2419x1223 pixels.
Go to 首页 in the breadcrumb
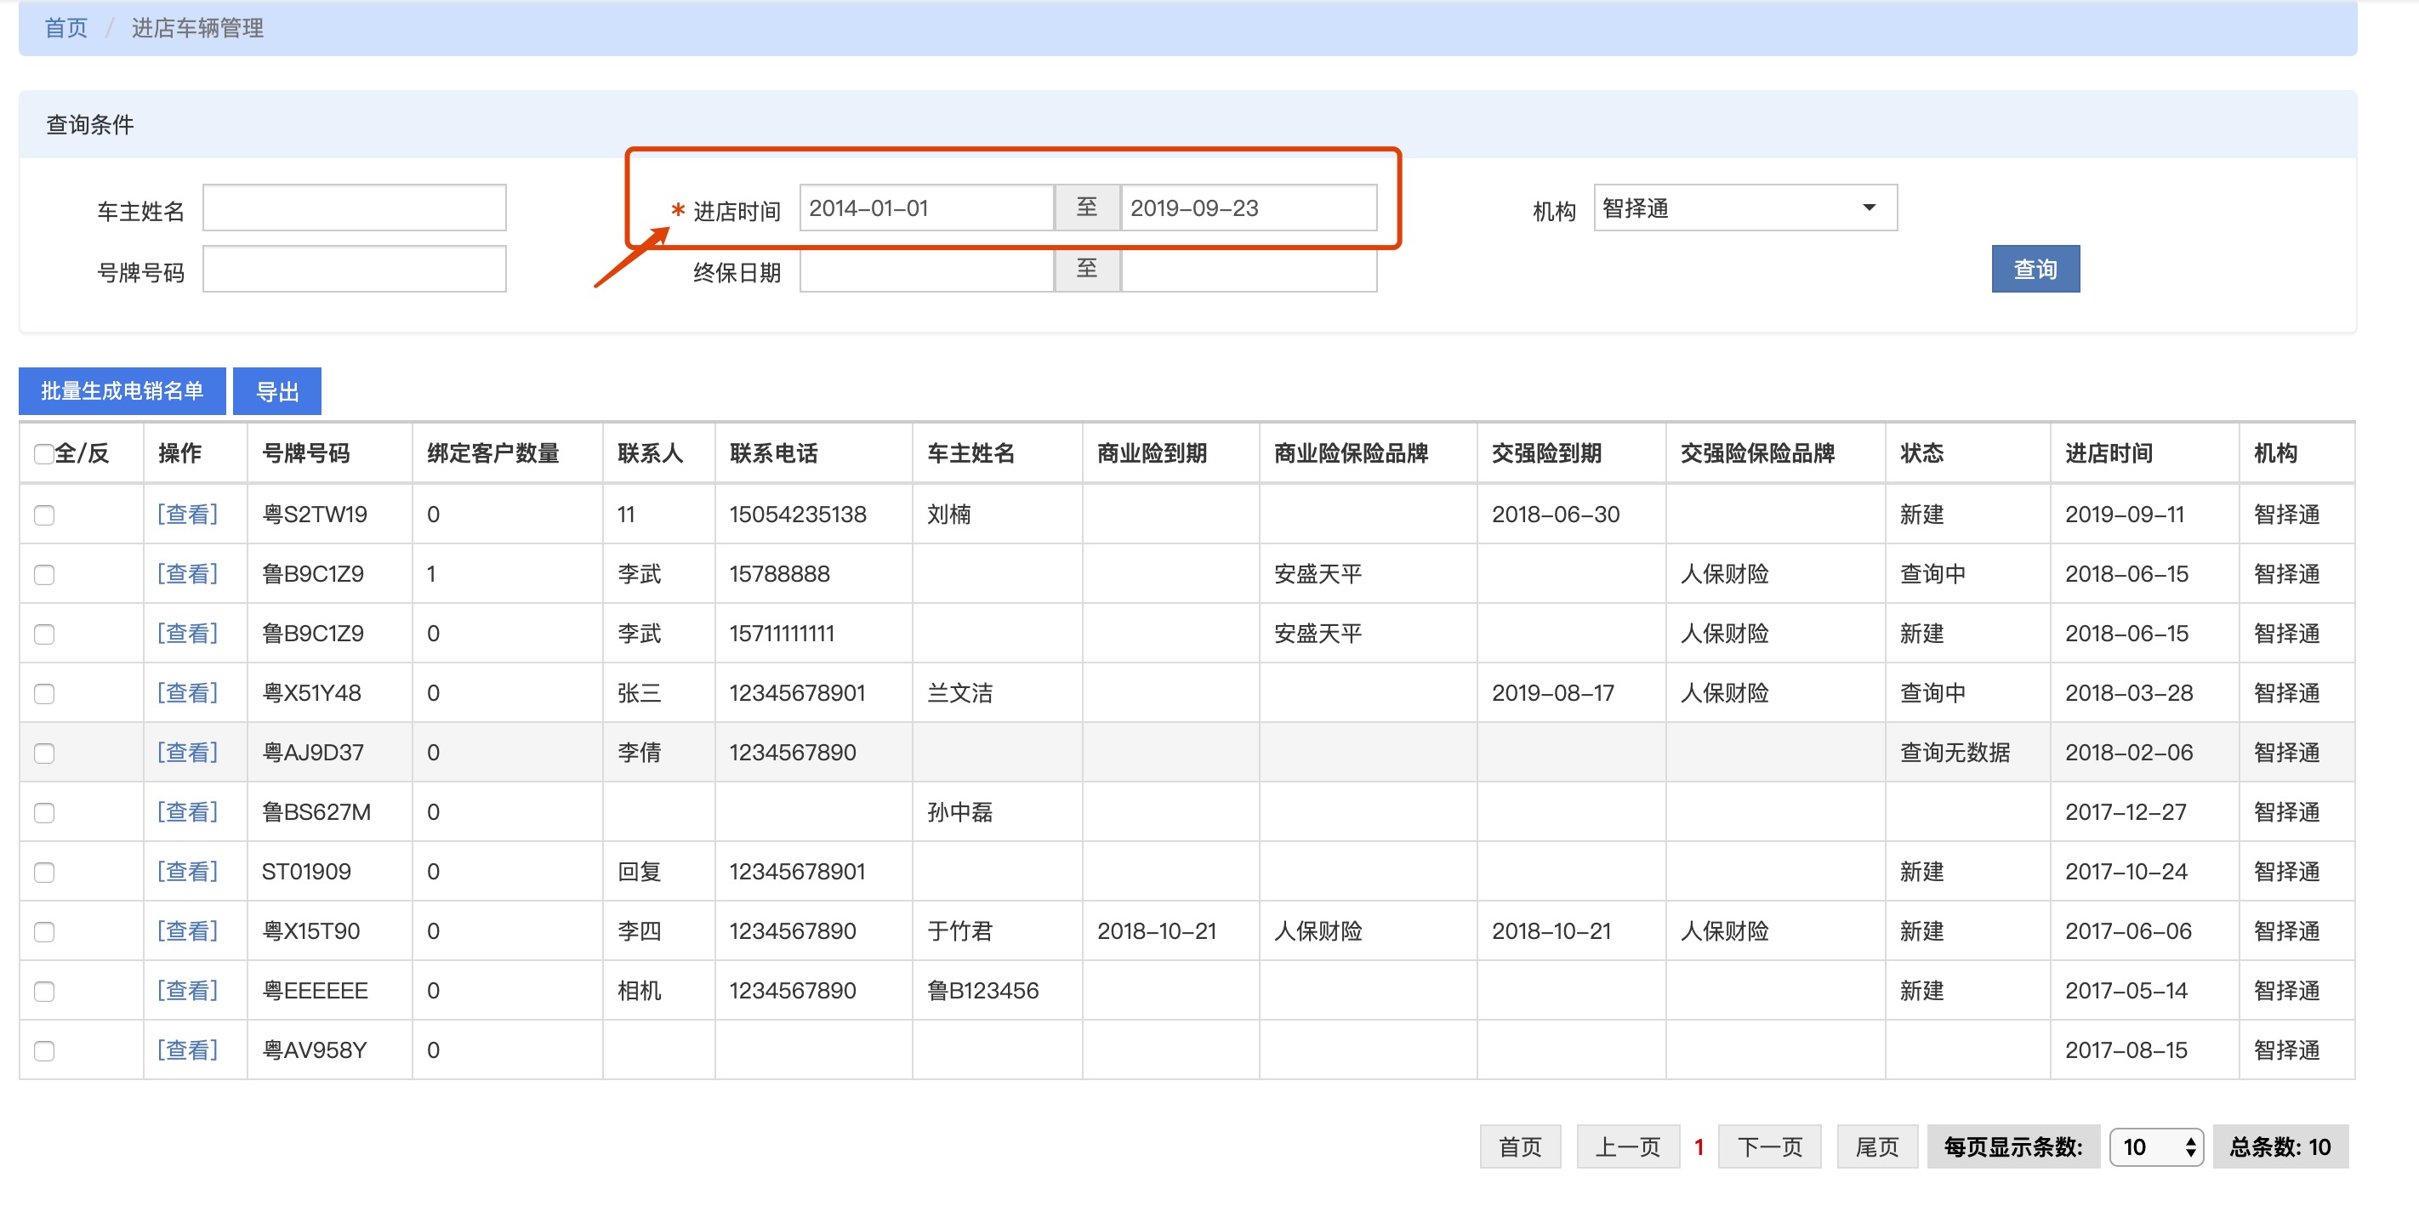click(x=65, y=28)
